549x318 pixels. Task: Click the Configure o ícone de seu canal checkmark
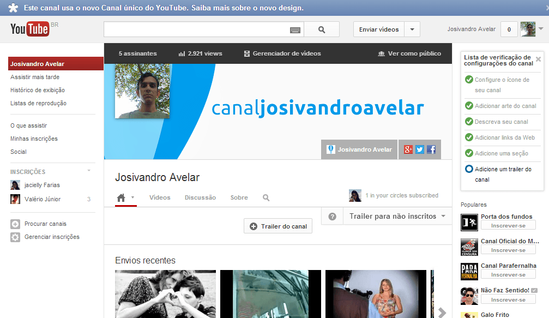coord(469,80)
